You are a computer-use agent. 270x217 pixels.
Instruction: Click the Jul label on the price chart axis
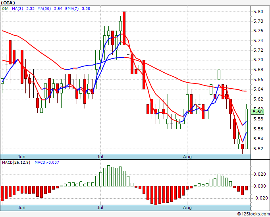click(100, 157)
